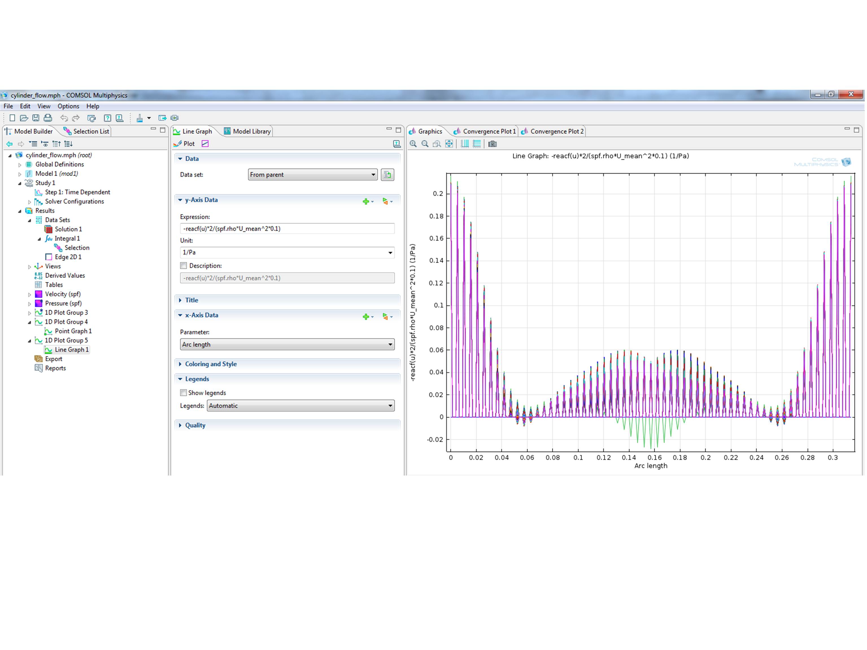Image resolution: width=867 pixels, height=650 pixels.
Task: Click the Plot In window icon beside Plot
Action: (205, 144)
